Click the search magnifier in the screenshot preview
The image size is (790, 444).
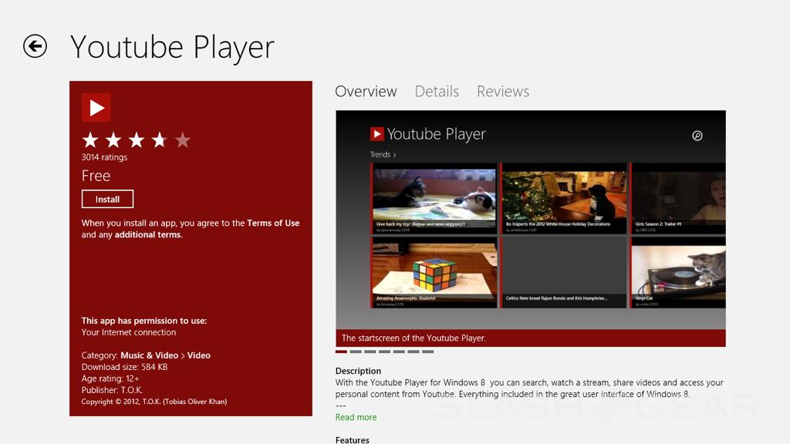[697, 136]
